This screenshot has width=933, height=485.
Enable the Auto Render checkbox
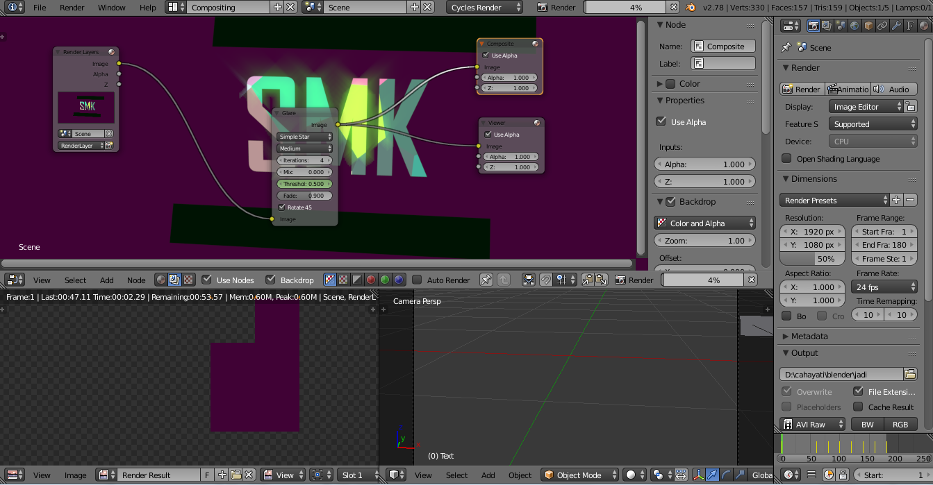[x=417, y=280]
